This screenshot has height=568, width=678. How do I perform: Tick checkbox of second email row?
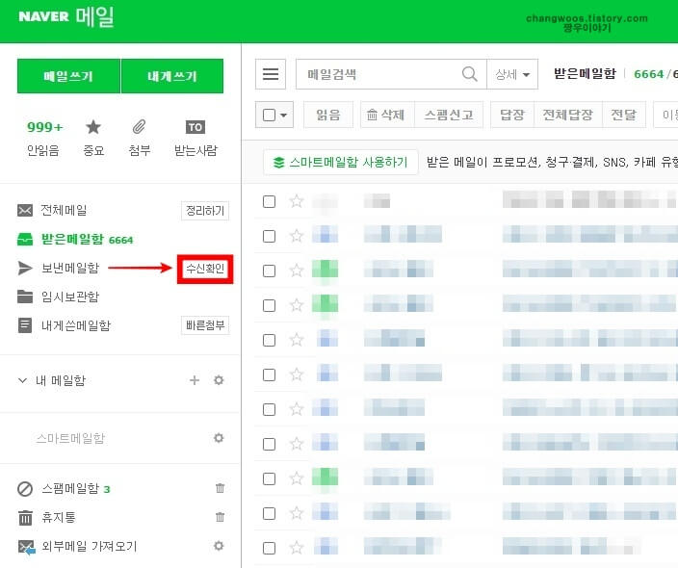[x=269, y=236]
